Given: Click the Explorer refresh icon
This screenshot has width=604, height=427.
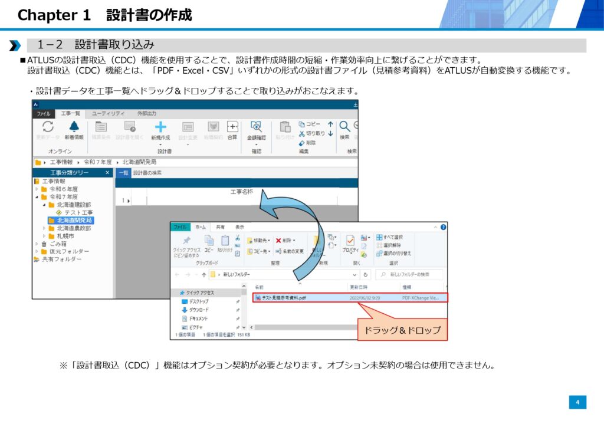Looking at the screenshot, I should click(366, 275).
